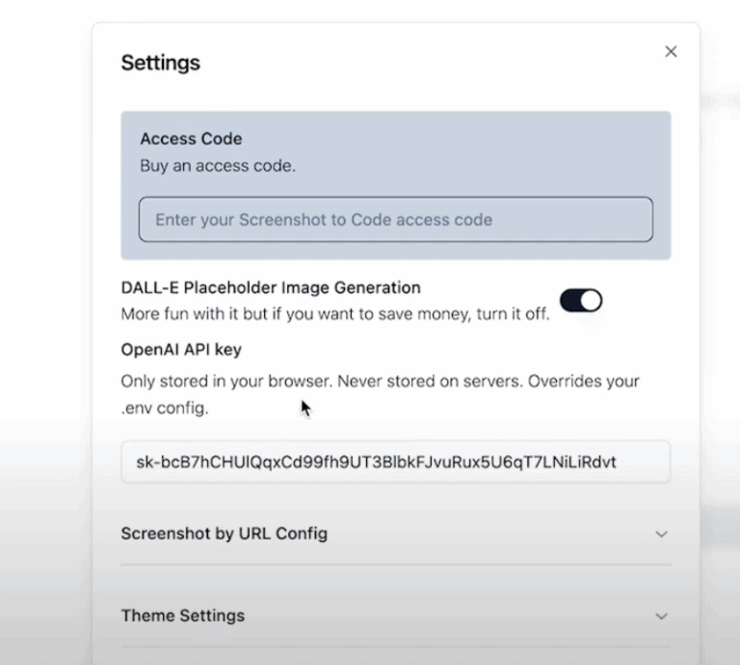
Task: Close the Settings dialog with the X
Action: click(x=671, y=52)
